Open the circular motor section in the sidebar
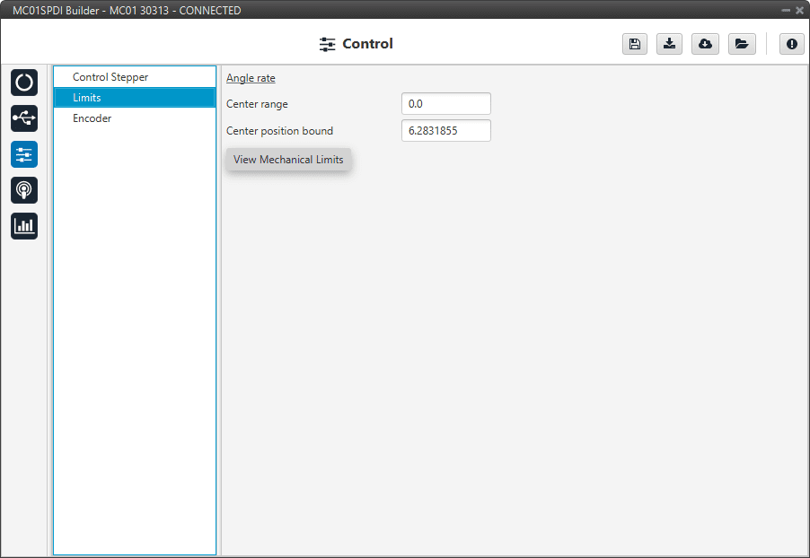Screen dimensions: 810x558 [24, 83]
